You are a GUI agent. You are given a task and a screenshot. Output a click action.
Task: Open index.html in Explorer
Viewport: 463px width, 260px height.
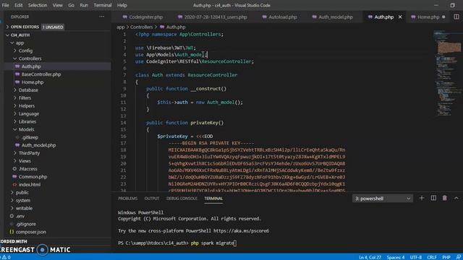tap(30, 185)
